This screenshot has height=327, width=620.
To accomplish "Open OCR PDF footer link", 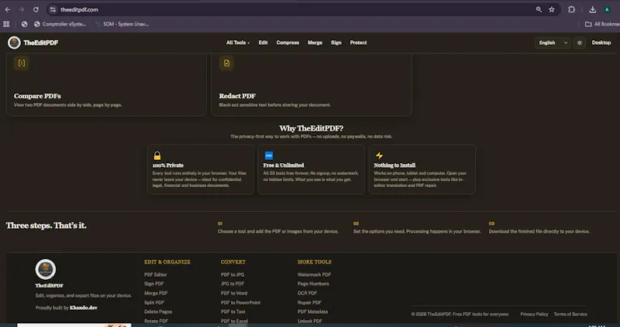I will pyautogui.click(x=307, y=293).
